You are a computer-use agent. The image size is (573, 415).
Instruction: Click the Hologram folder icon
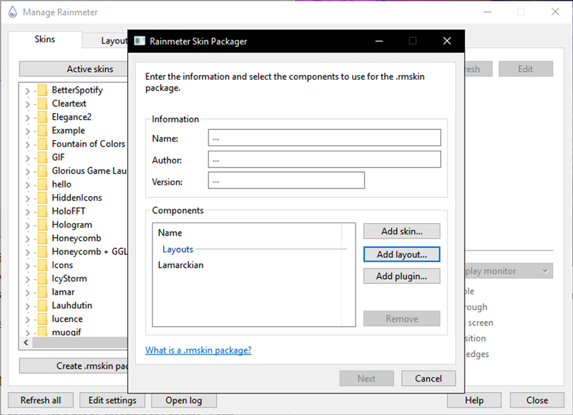click(x=41, y=225)
